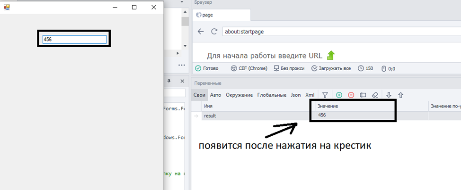This screenshot has width=461, height=190.
Task: Open the CEF (Chrome) engine selector
Action: click(249, 68)
